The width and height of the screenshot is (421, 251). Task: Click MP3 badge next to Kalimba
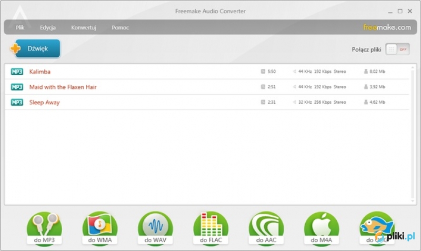tap(17, 72)
